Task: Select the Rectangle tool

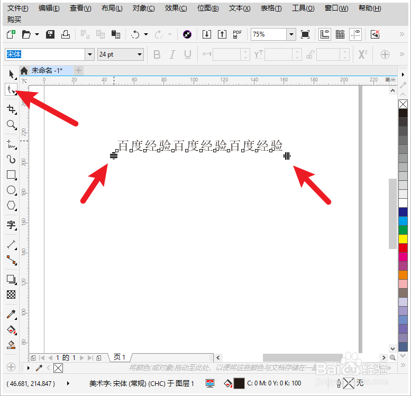Action: coord(11,174)
